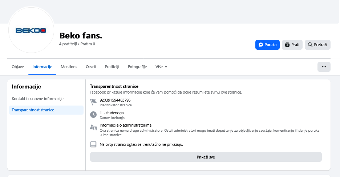Select Transparentnost stranice in sidebar
Image resolution: width=340 pixels, height=177 pixels.
(33, 110)
